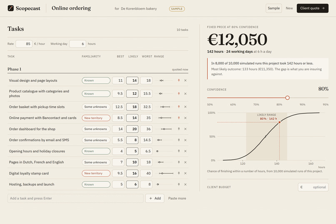Click the Add task button
336x224 pixels.
[155, 198]
